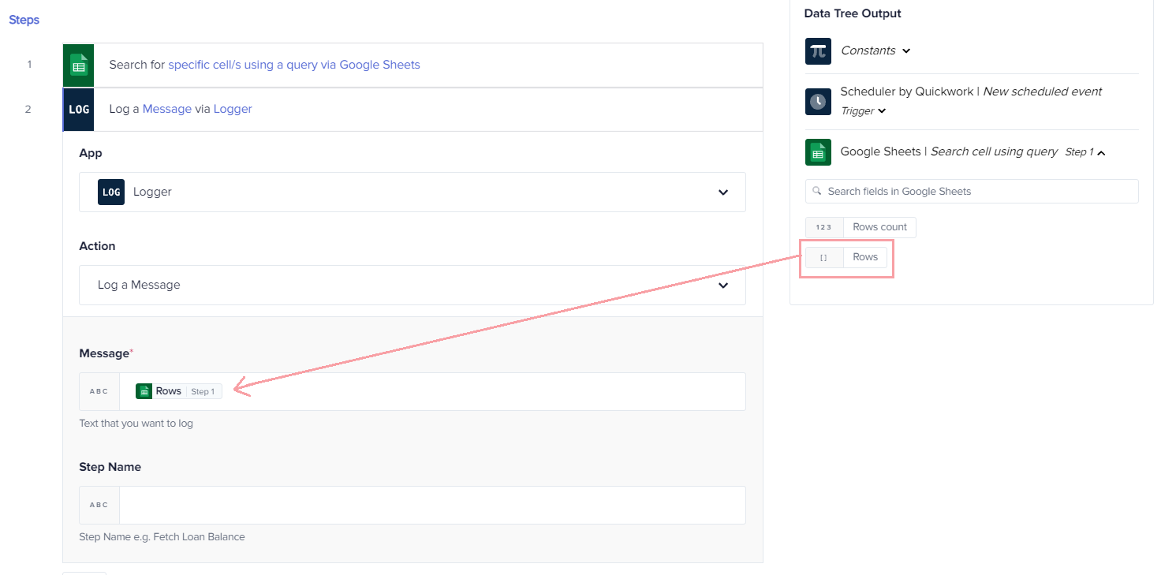Click 'Search cell using query' text
Viewport: 1161px width, 575px height.
click(994, 151)
